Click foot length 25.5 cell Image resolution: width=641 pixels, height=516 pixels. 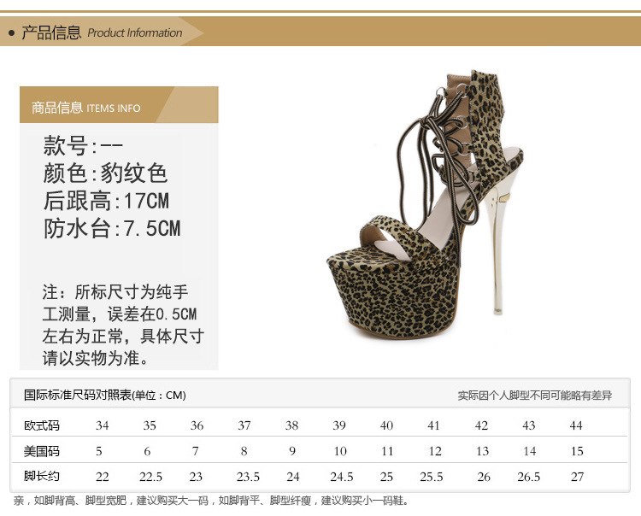tap(432, 477)
